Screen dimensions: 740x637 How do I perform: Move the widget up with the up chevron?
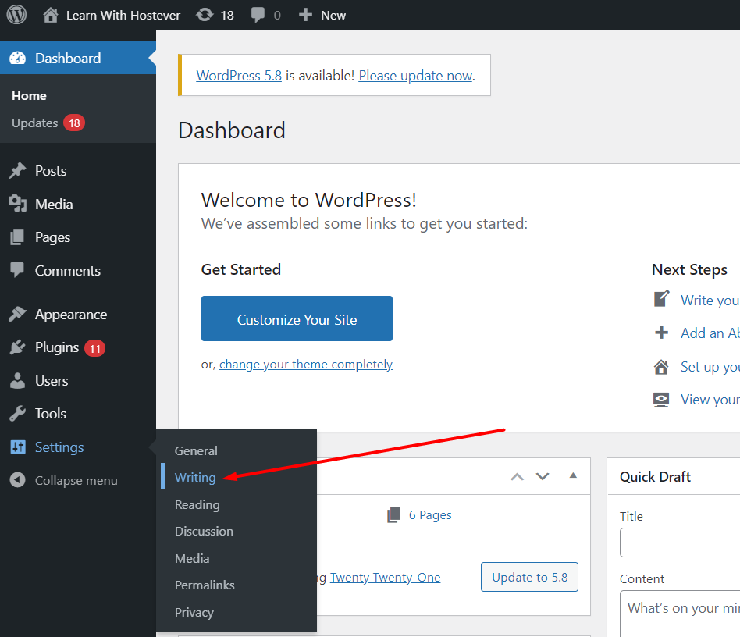point(518,476)
